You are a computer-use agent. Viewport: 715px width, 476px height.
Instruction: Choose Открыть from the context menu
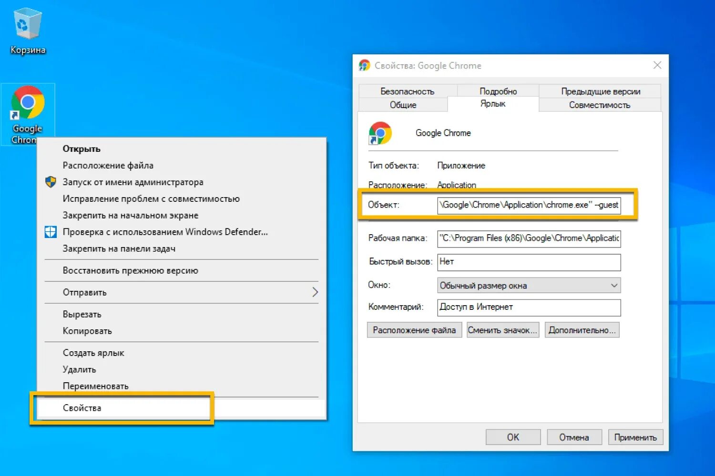tap(181, 149)
